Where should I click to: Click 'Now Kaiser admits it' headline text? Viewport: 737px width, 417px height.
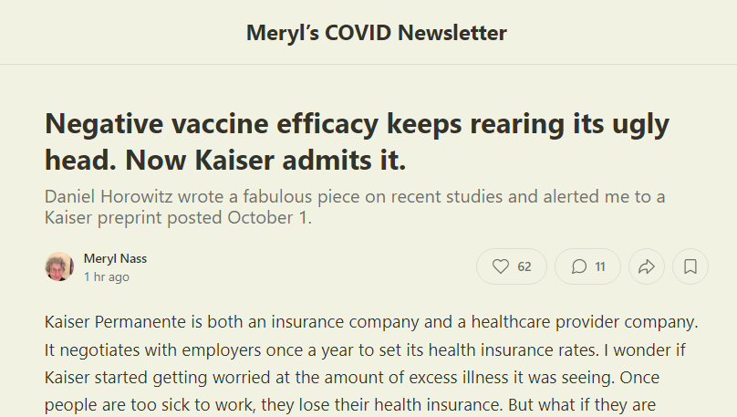tap(265, 161)
